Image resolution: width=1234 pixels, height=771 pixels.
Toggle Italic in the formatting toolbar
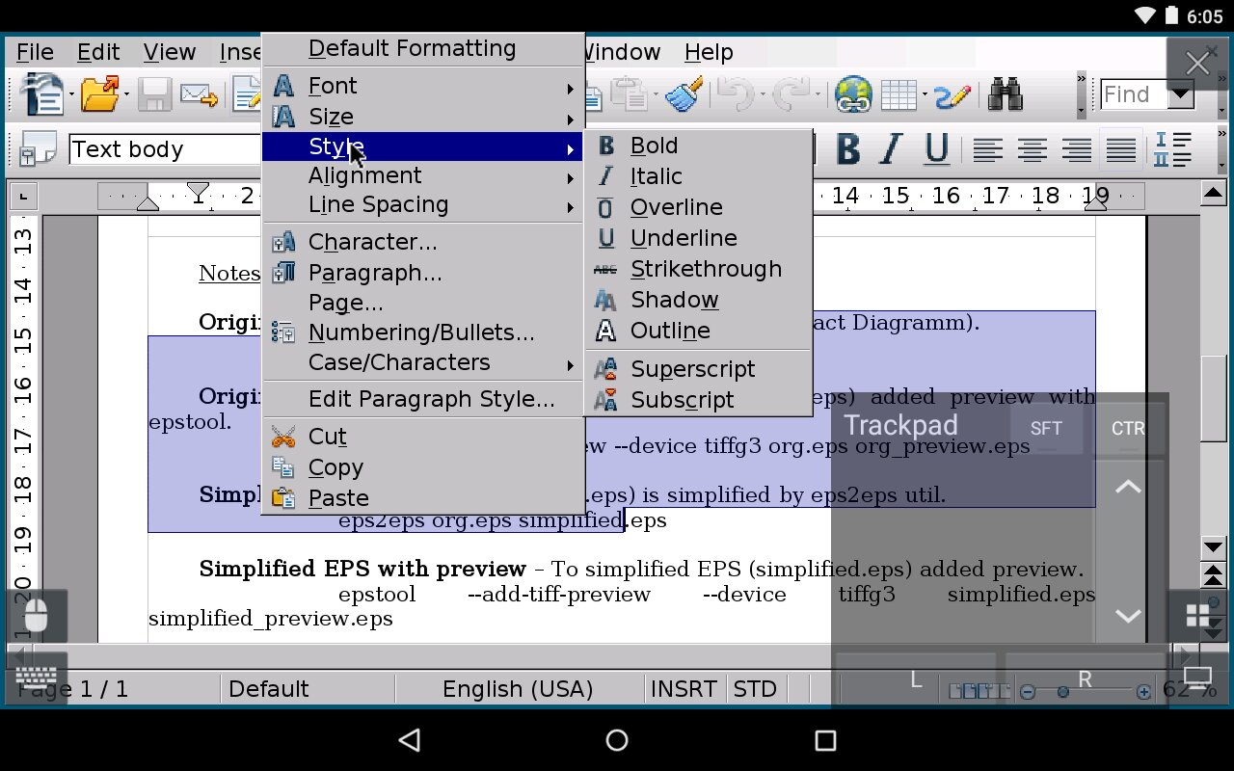(892, 149)
